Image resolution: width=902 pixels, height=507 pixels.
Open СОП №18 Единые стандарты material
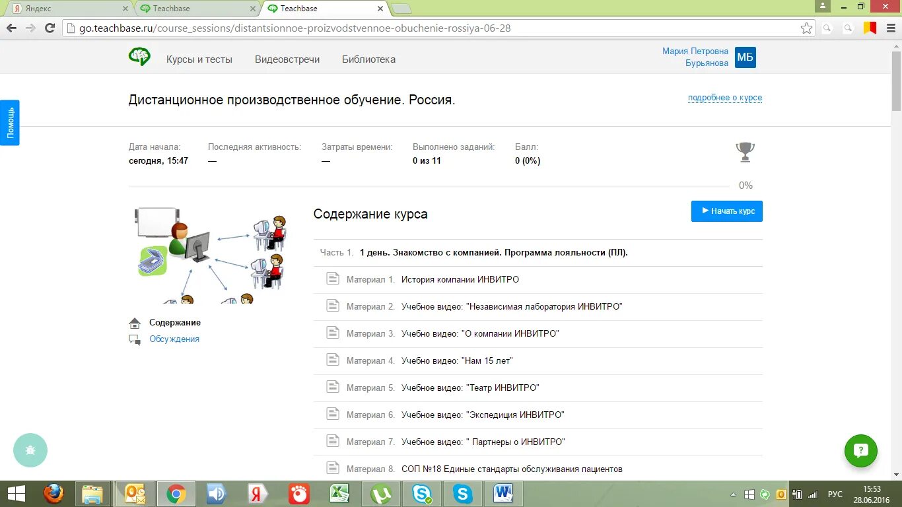pyautogui.click(x=512, y=469)
